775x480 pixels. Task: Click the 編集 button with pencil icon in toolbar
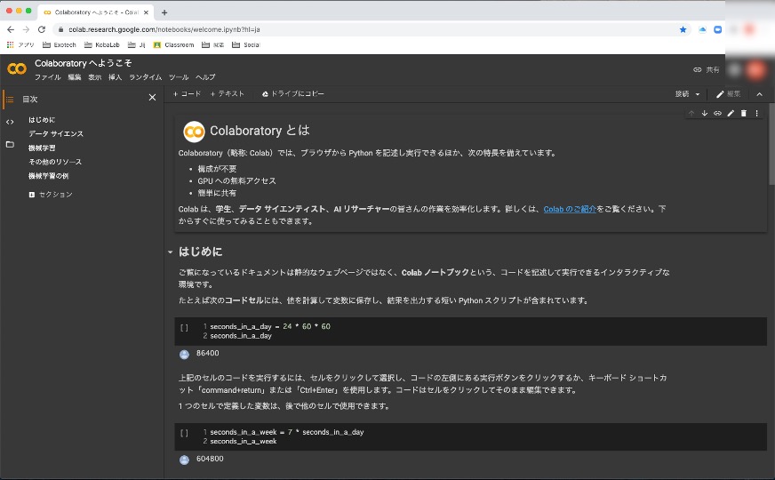728,94
